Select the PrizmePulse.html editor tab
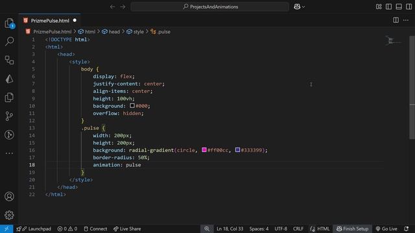The width and height of the screenshot is (415, 233). click(50, 21)
